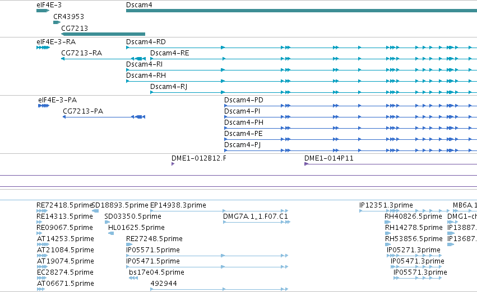Click the eIF4E-3-PA blue exon glyph
477x292 pixels.
(x=44, y=106)
